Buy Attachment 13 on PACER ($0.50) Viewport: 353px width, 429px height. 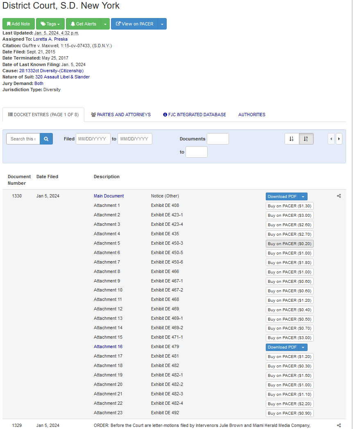tap(290, 319)
